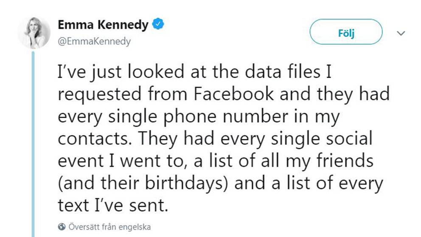Image resolution: width=421 pixels, height=237 pixels.
Task: Click the globe icon beside translate link
Action: [61, 227]
